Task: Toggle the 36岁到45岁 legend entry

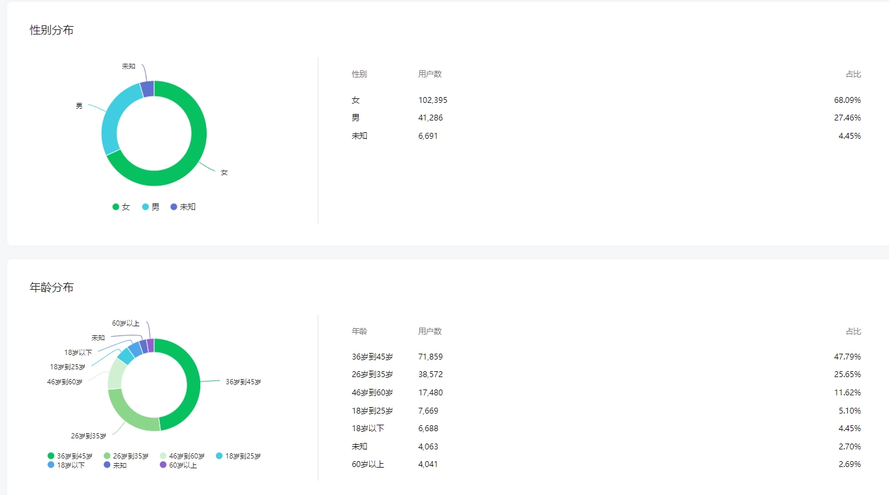Action: point(70,456)
